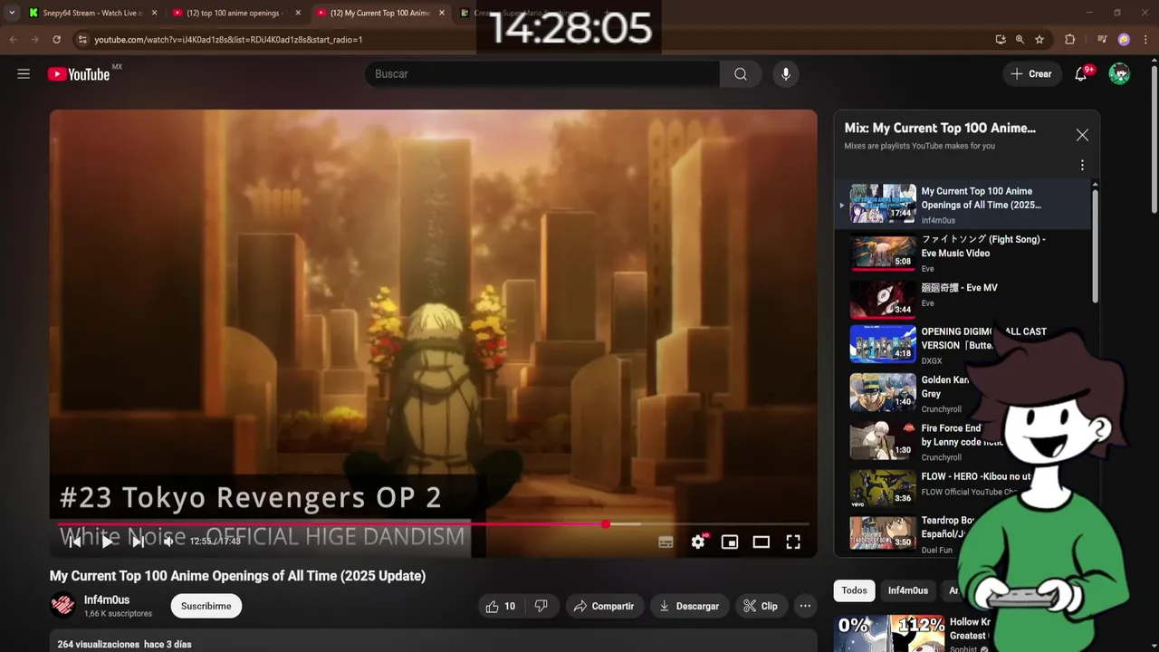Image resolution: width=1159 pixels, height=652 pixels.
Task: Play the video
Action: tap(107, 542)
